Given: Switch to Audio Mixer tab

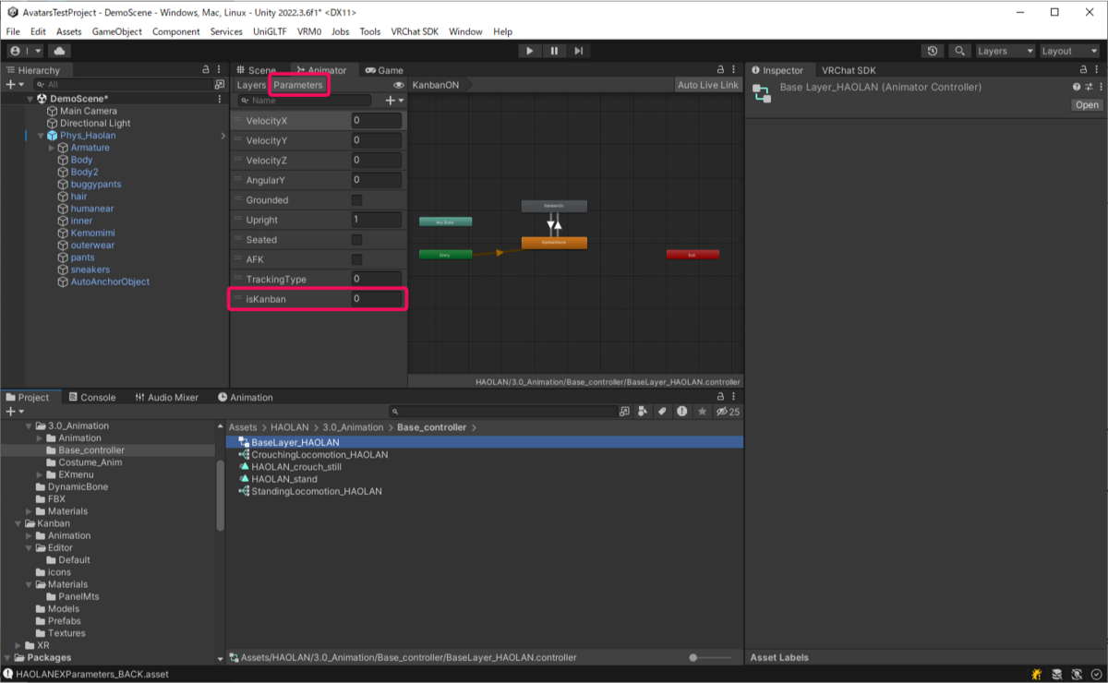Looking at the screenshot, I should [x=166, y=397].
